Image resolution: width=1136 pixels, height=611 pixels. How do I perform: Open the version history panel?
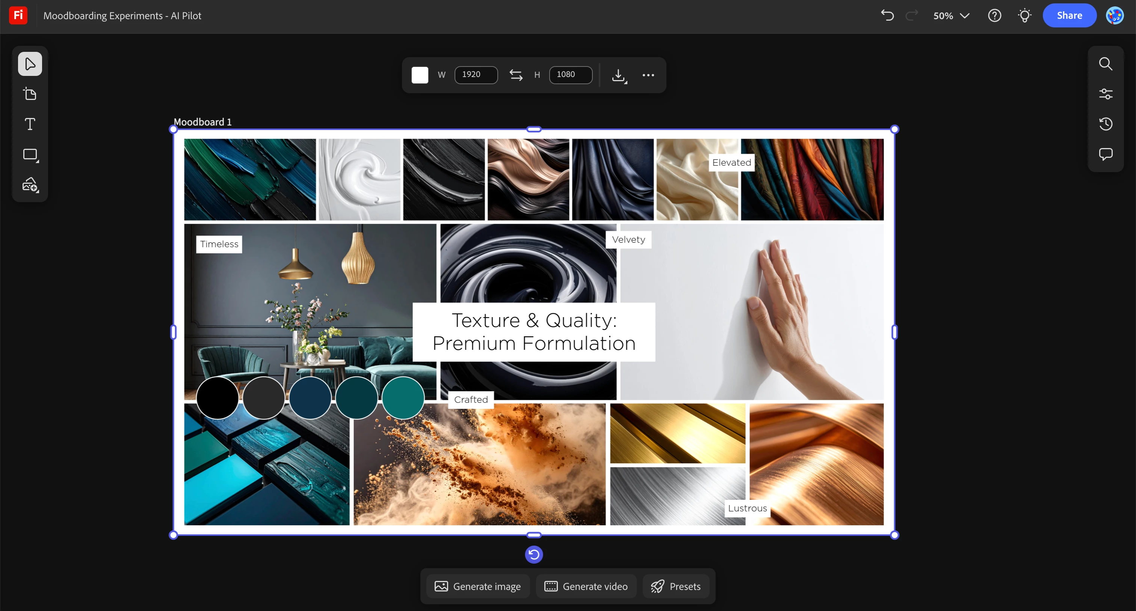point(1106,124)
